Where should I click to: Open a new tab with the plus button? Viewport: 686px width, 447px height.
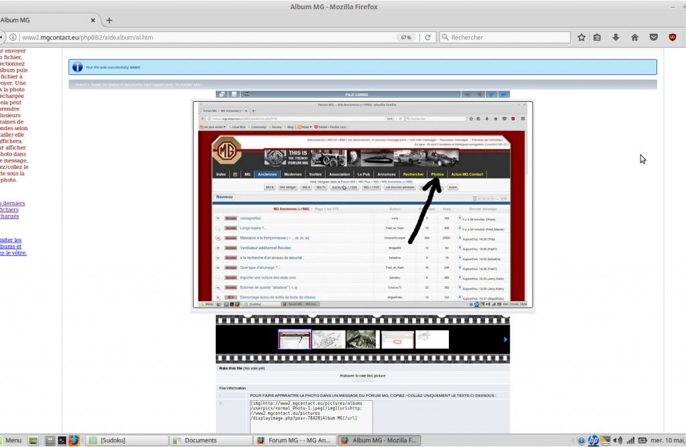click(109, 20)
